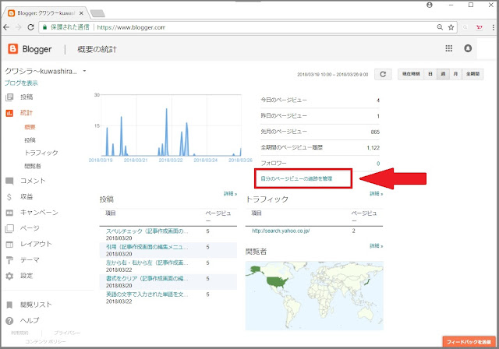
Task: Select 日 day time range
Action: coord(430,74)
